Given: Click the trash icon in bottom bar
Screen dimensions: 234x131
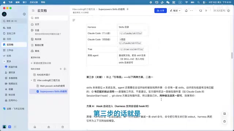Looking at the screenshot, I should coord(63,127).
